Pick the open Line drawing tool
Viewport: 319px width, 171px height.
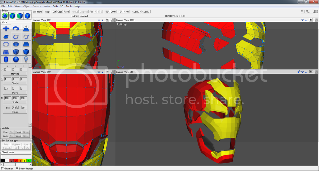click(26, 37)
